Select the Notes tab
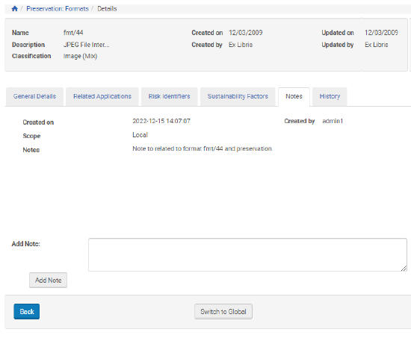 [294, 96]
